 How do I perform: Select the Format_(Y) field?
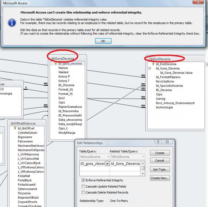[66, 94]
